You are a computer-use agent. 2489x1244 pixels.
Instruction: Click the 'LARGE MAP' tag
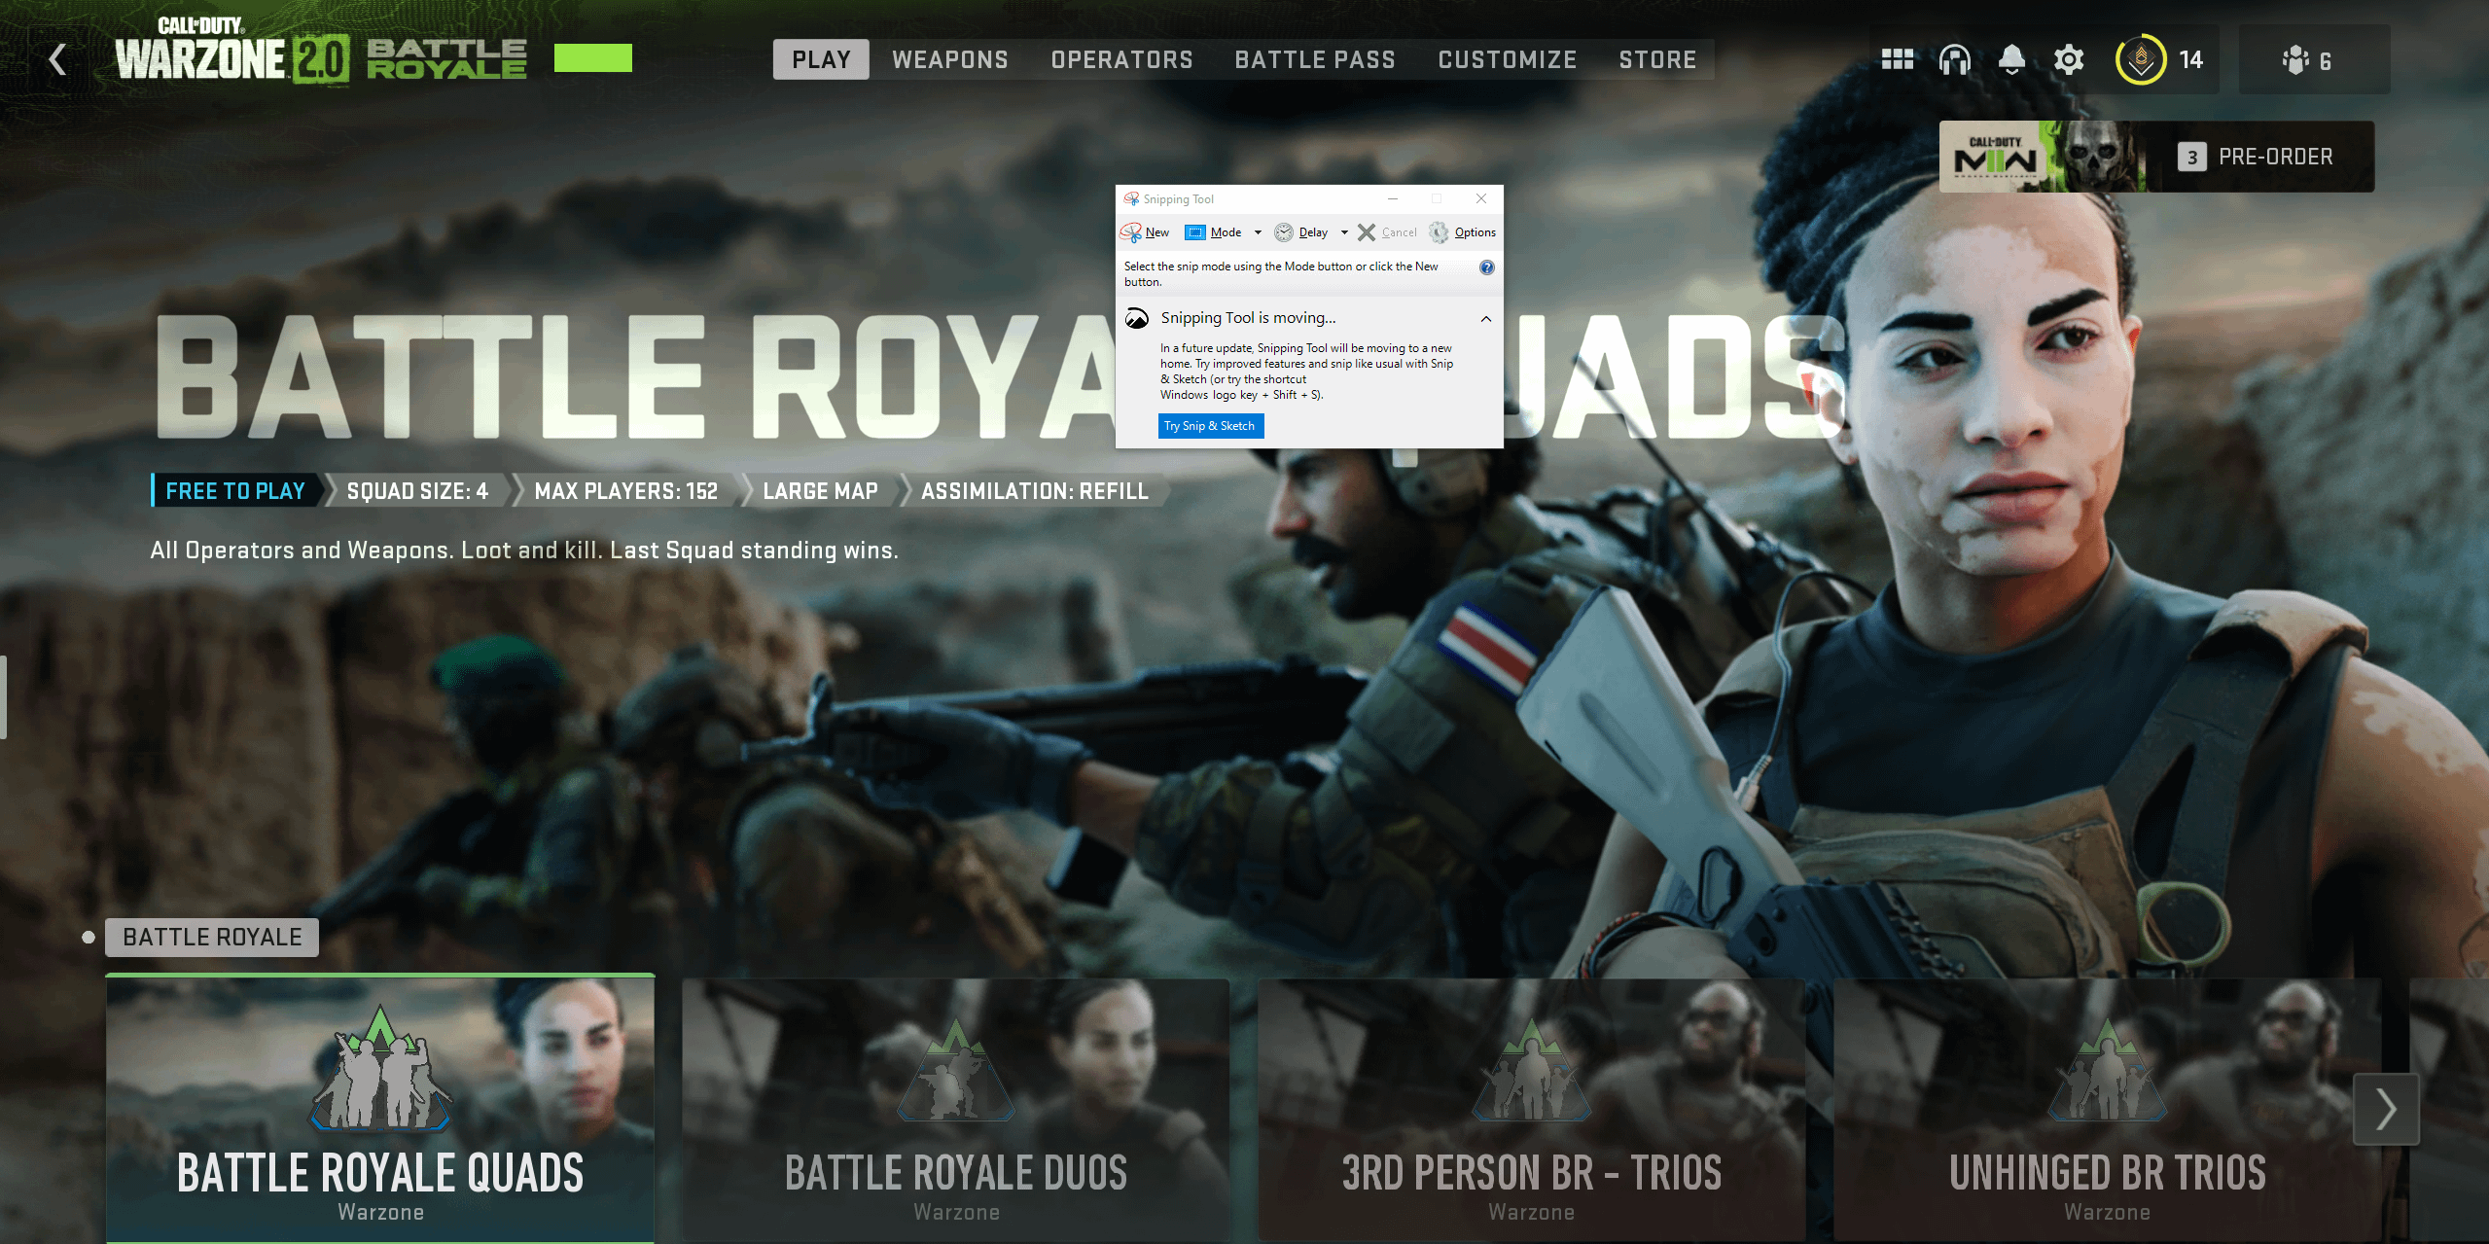pyautogui.click(x=820, y=491)
